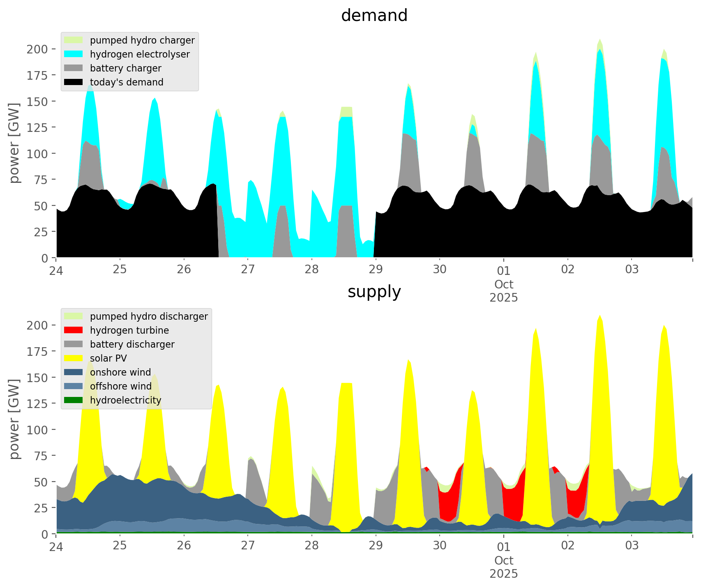Click the dark blue onshore wind swatch
This screenshot has height=588, width=701.
(x=74, y=372)
